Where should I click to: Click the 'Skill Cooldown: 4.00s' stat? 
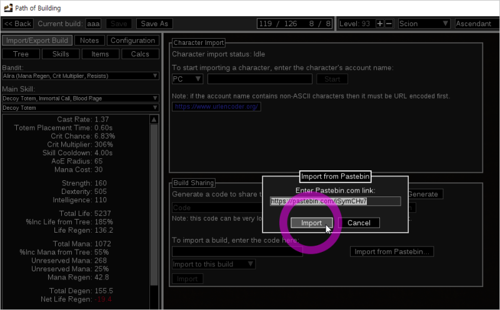pos(77,153)
